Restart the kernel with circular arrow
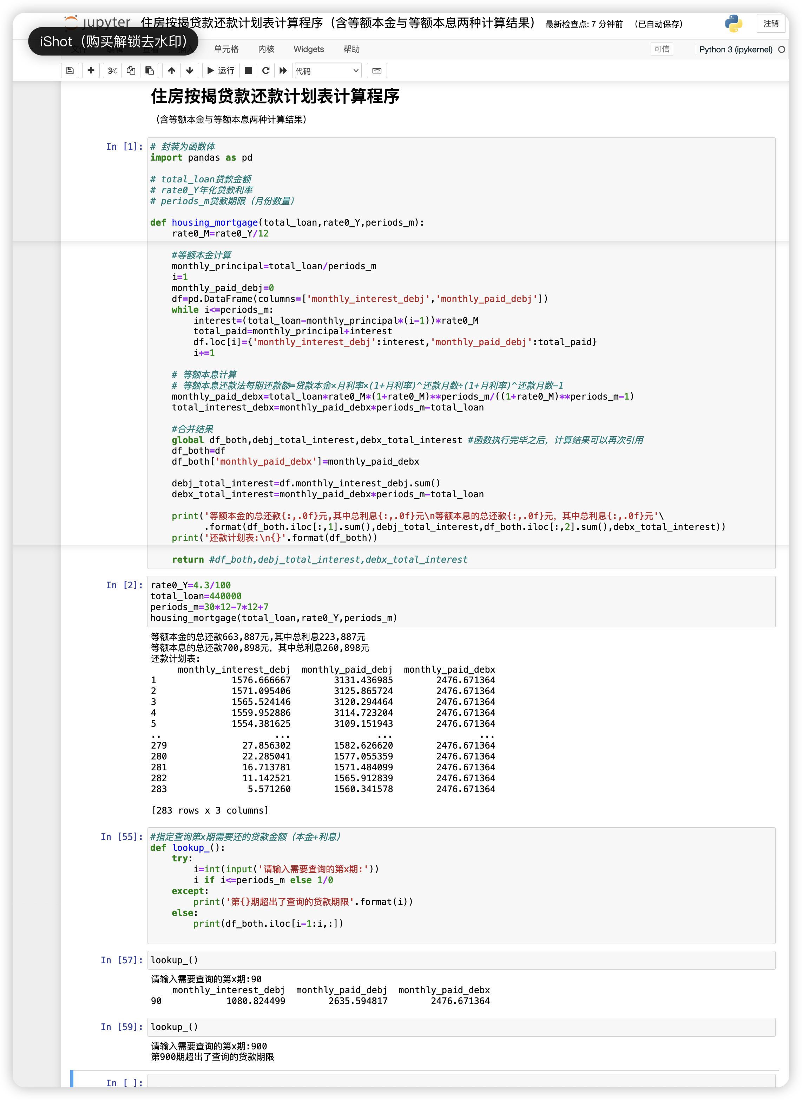 point(265,70)
